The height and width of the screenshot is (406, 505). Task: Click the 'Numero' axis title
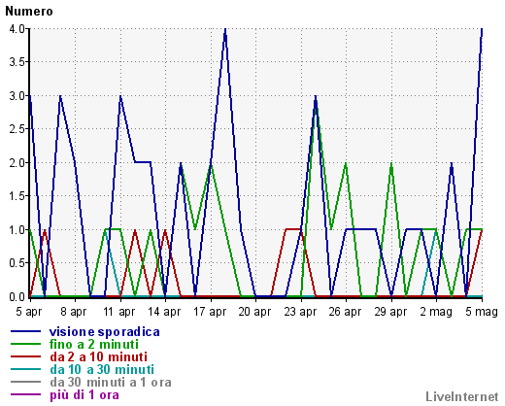(x=29, y=12)
